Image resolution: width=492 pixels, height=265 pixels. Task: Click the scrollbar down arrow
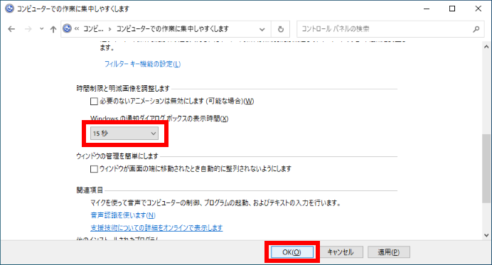click(486, 235)
